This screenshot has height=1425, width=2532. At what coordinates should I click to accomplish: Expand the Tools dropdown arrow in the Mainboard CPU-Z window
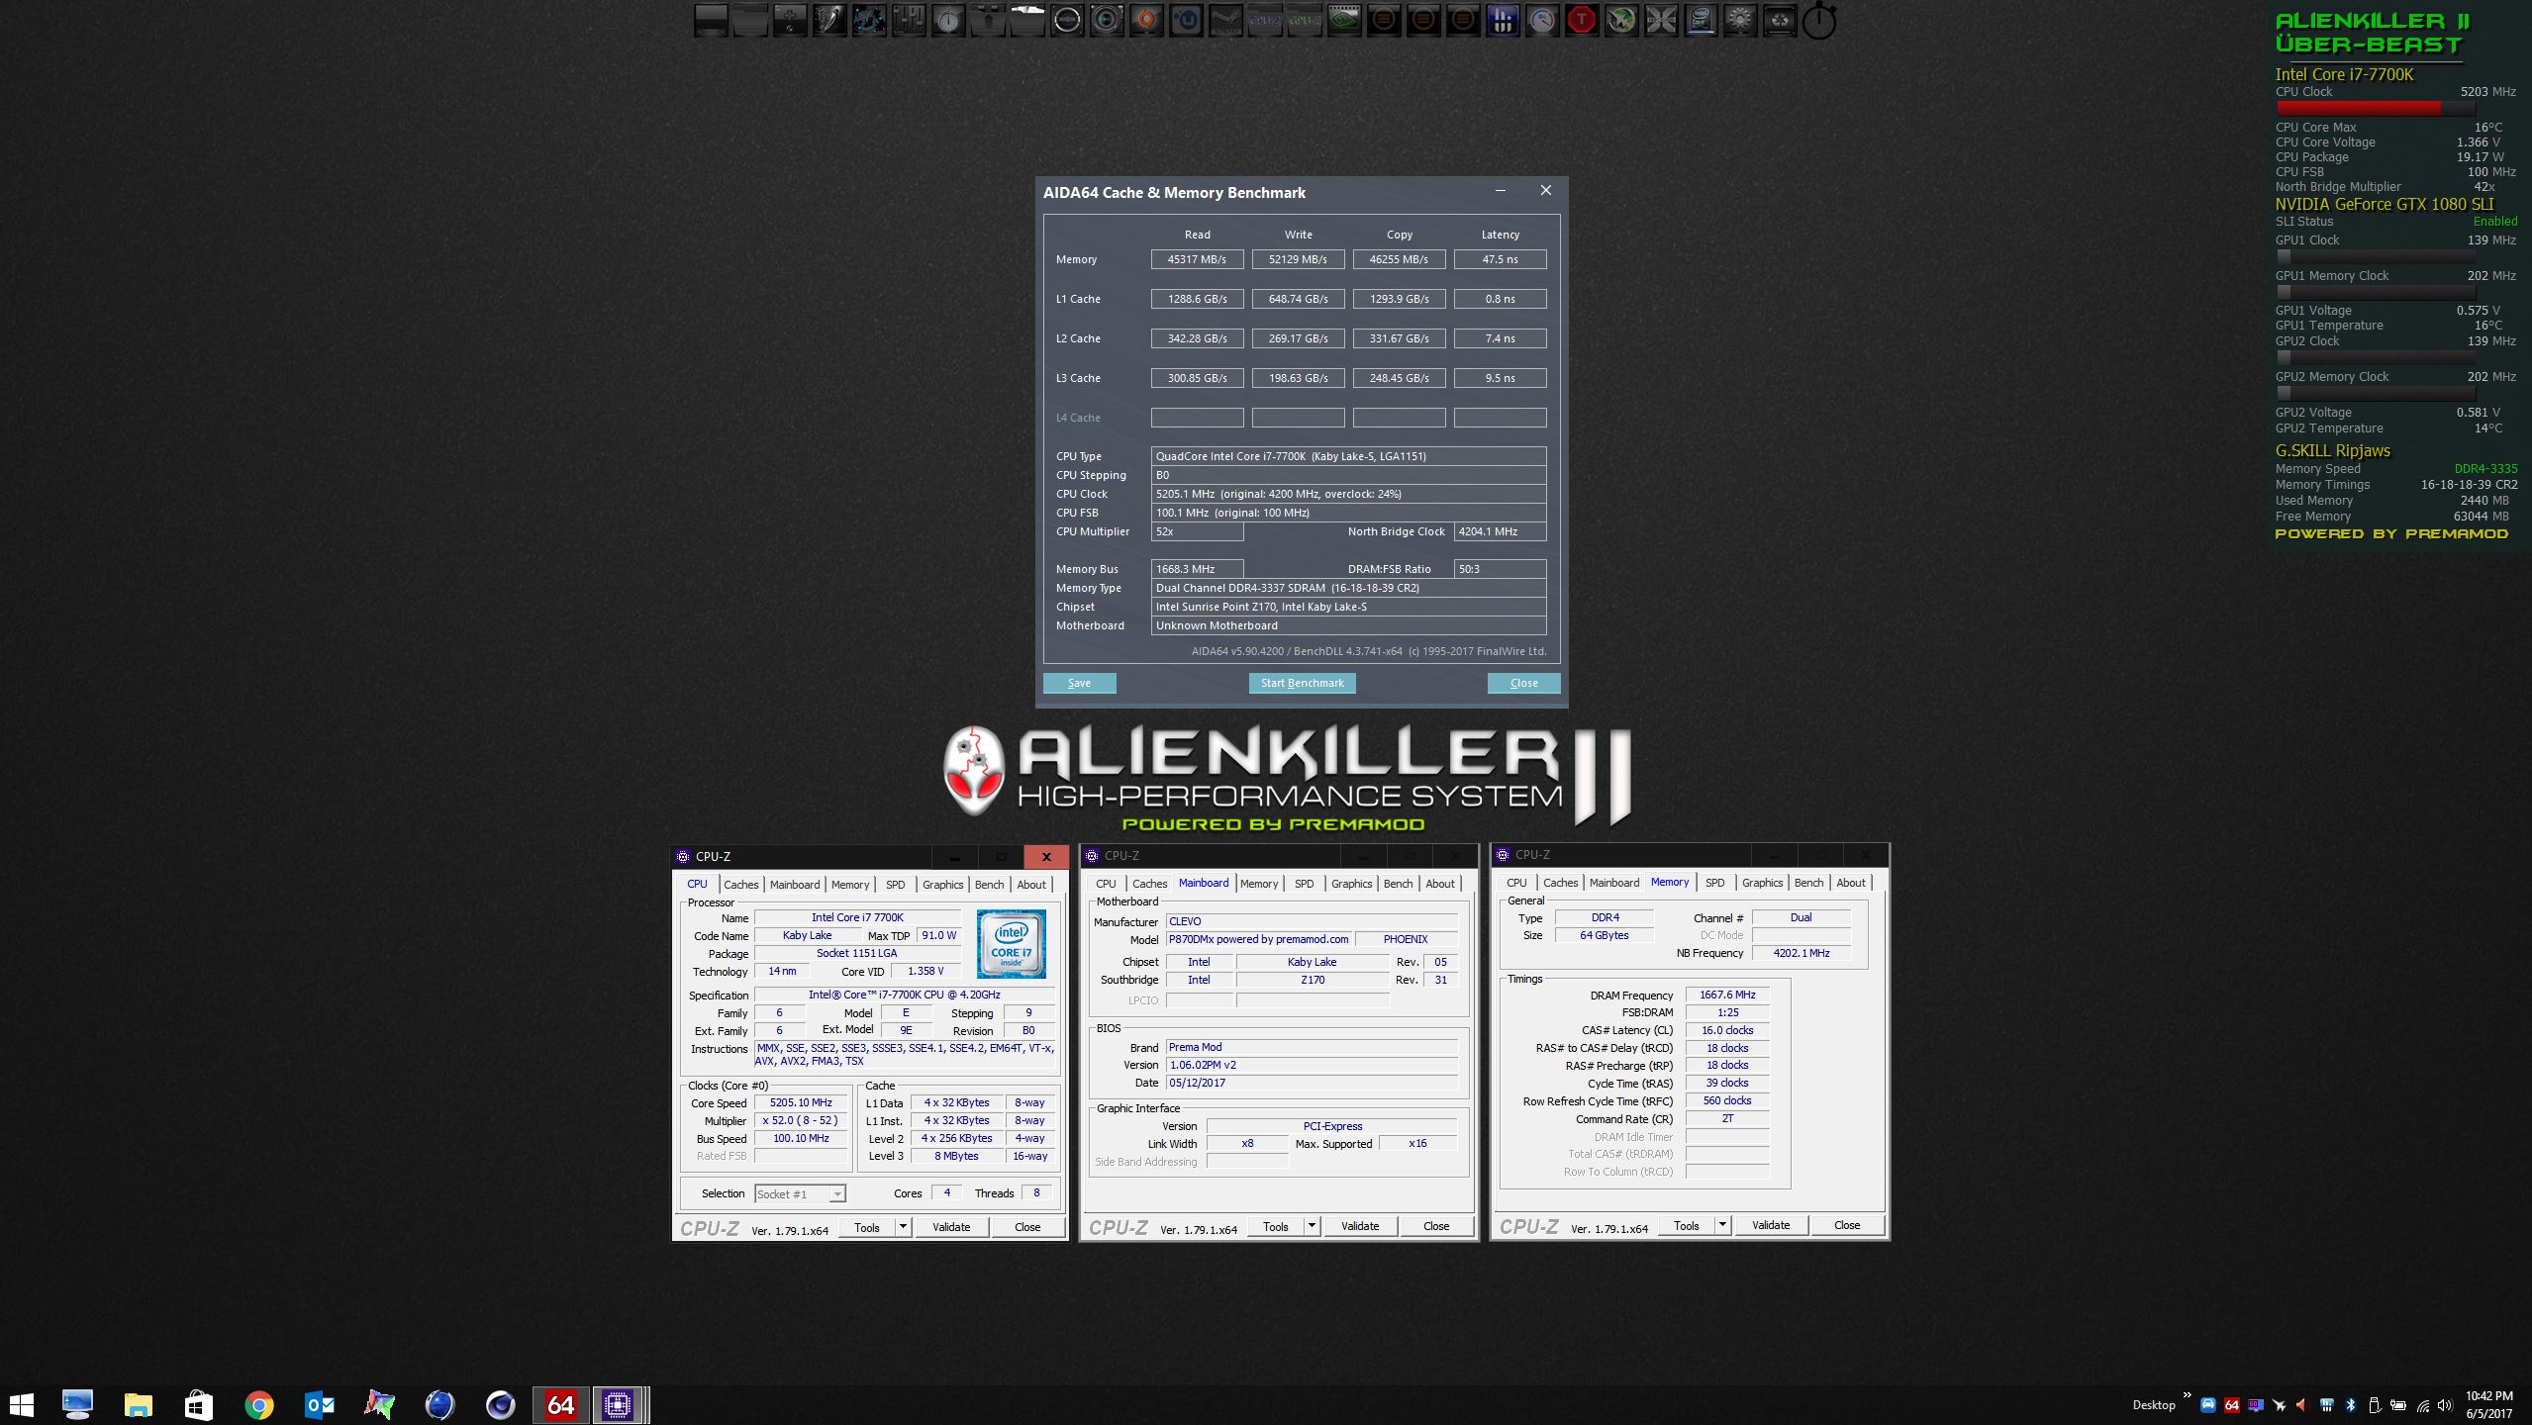tap(1312, 1226)
